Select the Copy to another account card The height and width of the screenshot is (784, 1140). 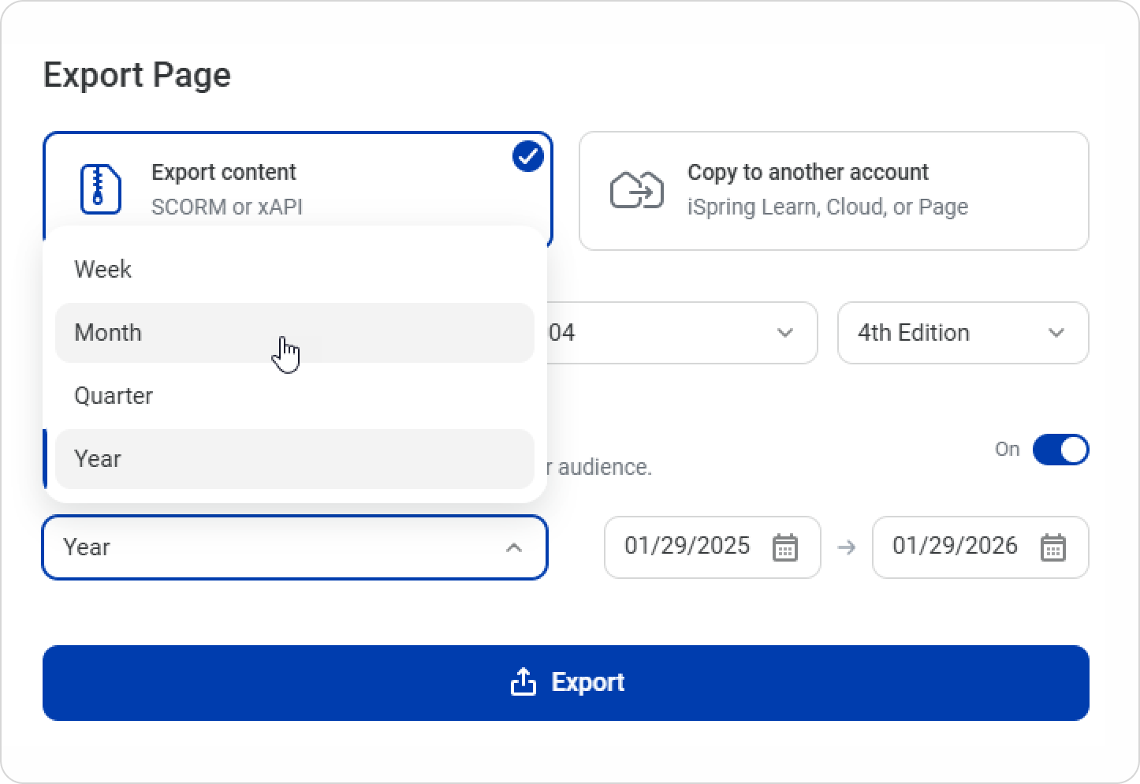833,191
